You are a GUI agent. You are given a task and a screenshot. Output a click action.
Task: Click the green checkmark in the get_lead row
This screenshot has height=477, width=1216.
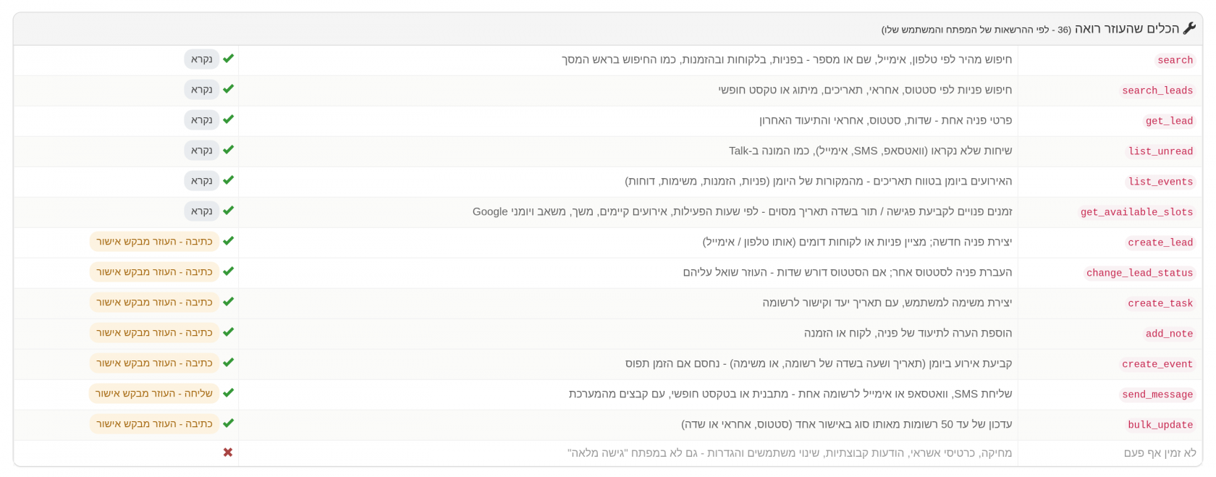[229, 119]
